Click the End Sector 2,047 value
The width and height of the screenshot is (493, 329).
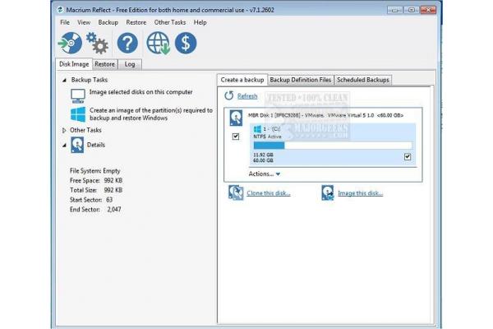[x=114, y=210]
